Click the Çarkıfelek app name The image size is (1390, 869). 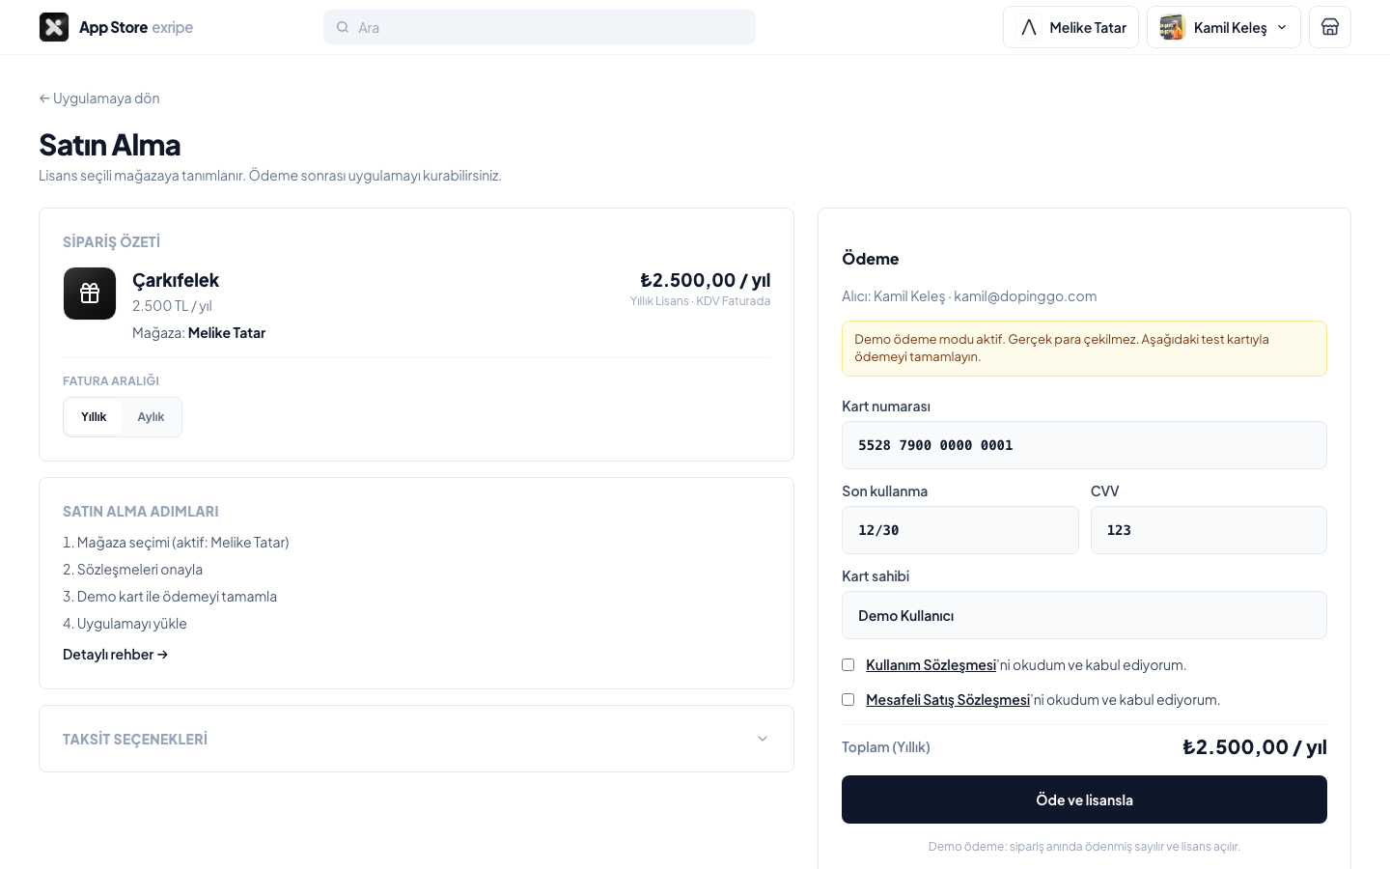[x=176, y=280]
